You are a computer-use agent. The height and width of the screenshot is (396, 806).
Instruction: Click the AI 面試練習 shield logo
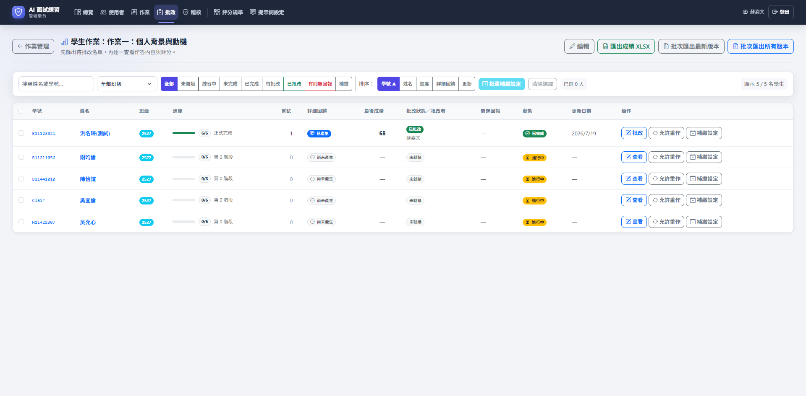[18, 12]
